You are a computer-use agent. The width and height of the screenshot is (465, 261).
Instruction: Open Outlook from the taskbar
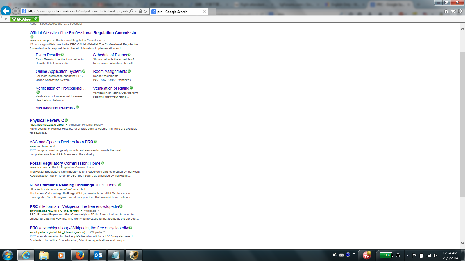coord(98,255)
